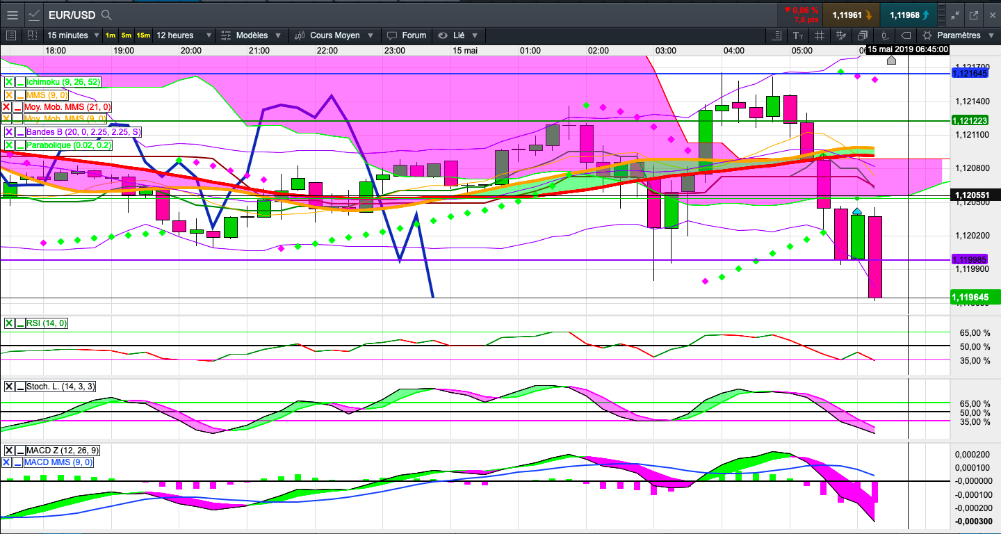The height and width of the screenshot is (534, 1001).
Task: Switch to the 1m quick timeframe
Action: [111, 35]
